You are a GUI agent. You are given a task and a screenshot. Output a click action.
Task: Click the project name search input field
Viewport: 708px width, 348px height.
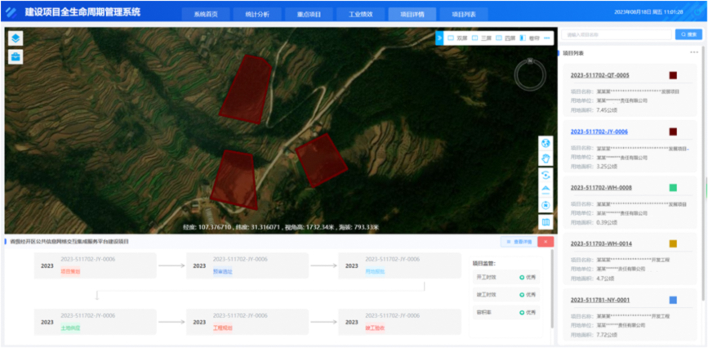(615, 34)
